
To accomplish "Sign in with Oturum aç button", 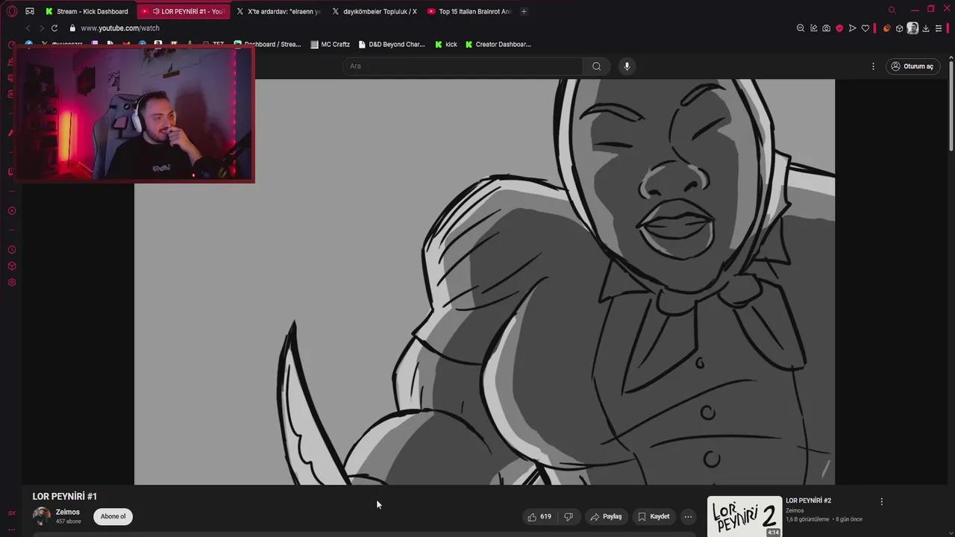I will click(x=912, y=66).
